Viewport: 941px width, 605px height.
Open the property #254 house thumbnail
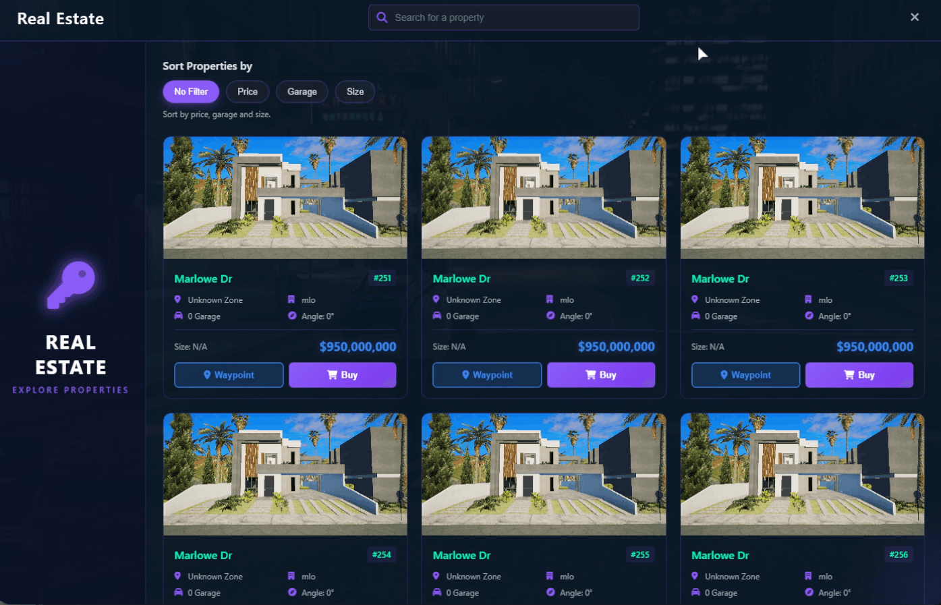click(285, 474)
